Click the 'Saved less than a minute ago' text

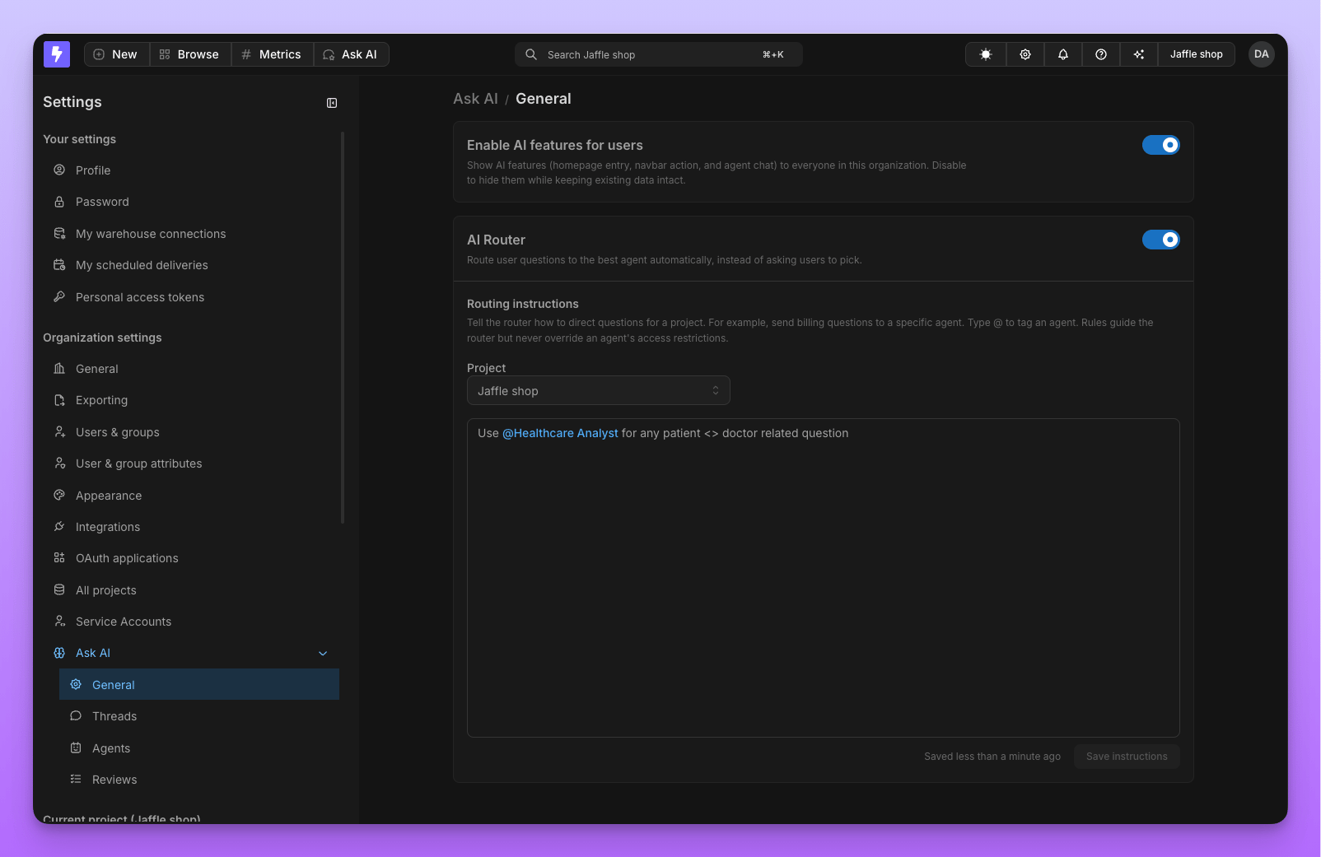992,757
